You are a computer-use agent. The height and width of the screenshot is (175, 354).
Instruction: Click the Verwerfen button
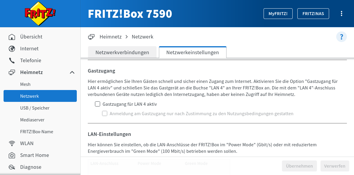(335, 166)
